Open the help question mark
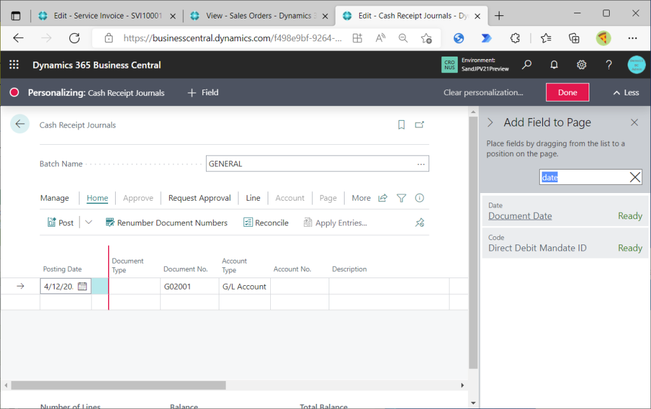 click(x=608, y=65)
